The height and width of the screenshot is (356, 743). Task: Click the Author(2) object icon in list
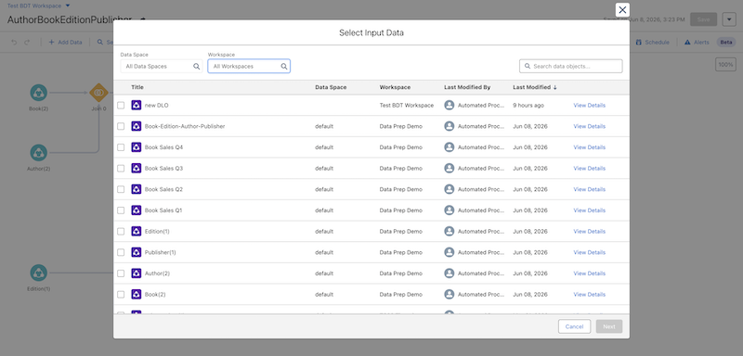[137, 273]
